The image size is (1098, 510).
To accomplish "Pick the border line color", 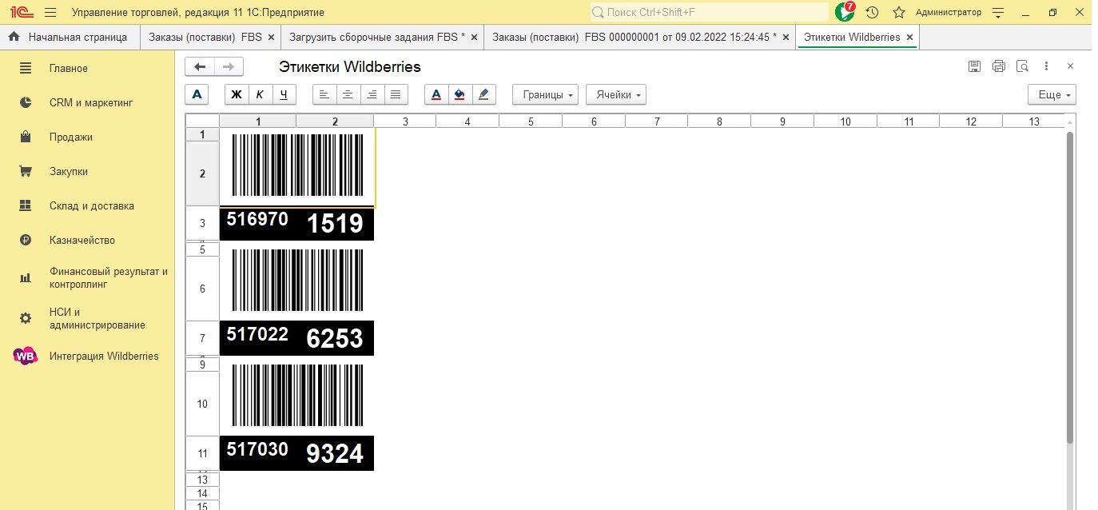I will click(483, 94).
